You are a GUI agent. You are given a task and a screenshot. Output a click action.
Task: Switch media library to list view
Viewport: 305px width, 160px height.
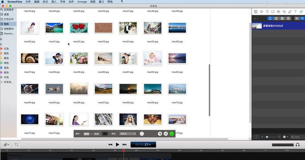(302, 18)
